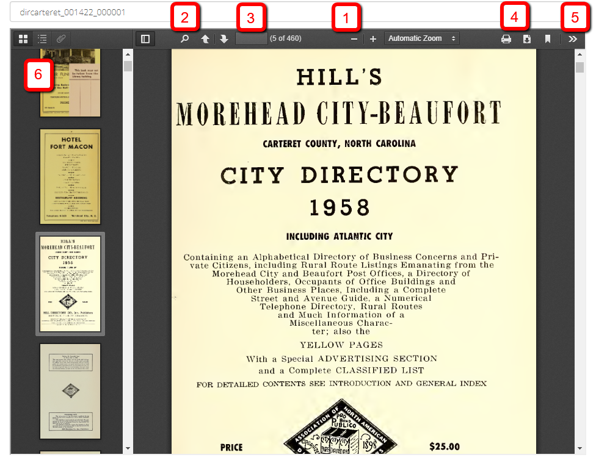Zoom out with minus button

(x=354, y=39)
